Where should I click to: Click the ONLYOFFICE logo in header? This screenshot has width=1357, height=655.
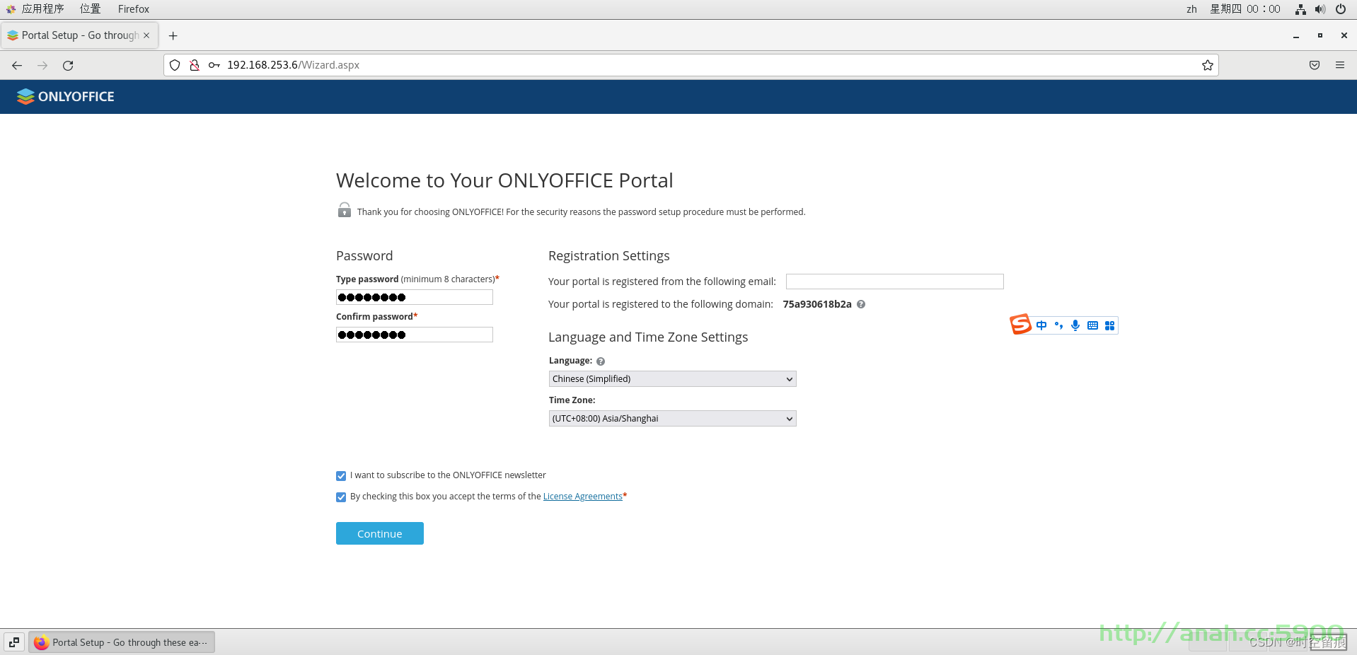pyautogui.click(x=66, y=97)
